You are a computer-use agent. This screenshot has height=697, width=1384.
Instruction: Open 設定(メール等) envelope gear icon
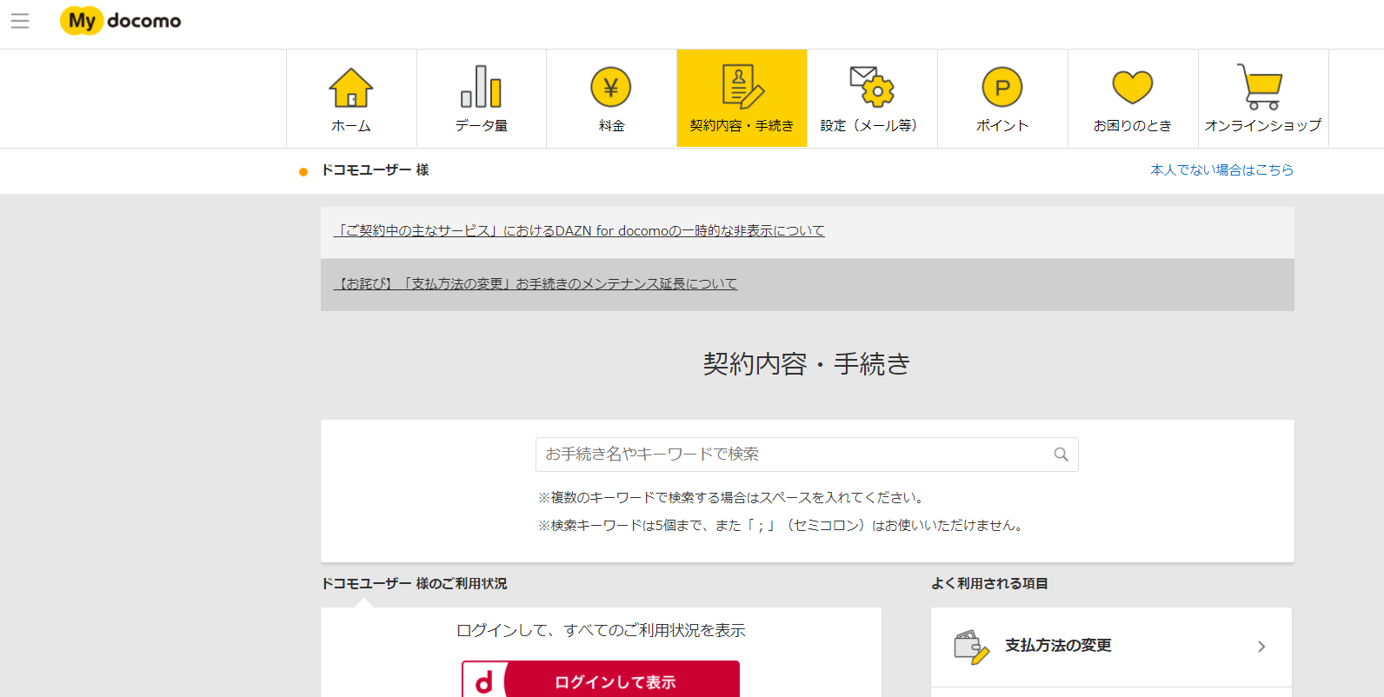point(872,87)
